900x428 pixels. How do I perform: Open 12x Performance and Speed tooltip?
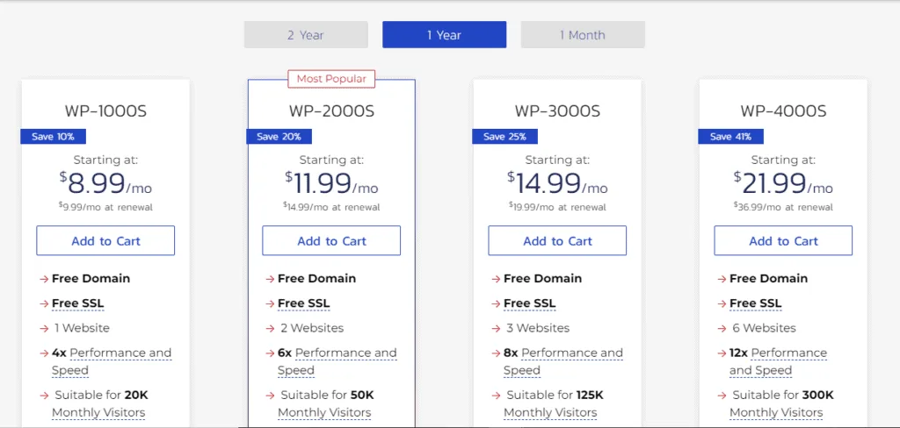click(x=779, y=361)
